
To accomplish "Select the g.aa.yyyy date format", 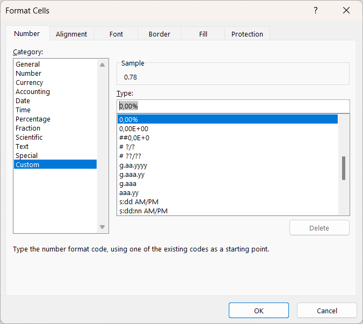I will pos(133,165).
